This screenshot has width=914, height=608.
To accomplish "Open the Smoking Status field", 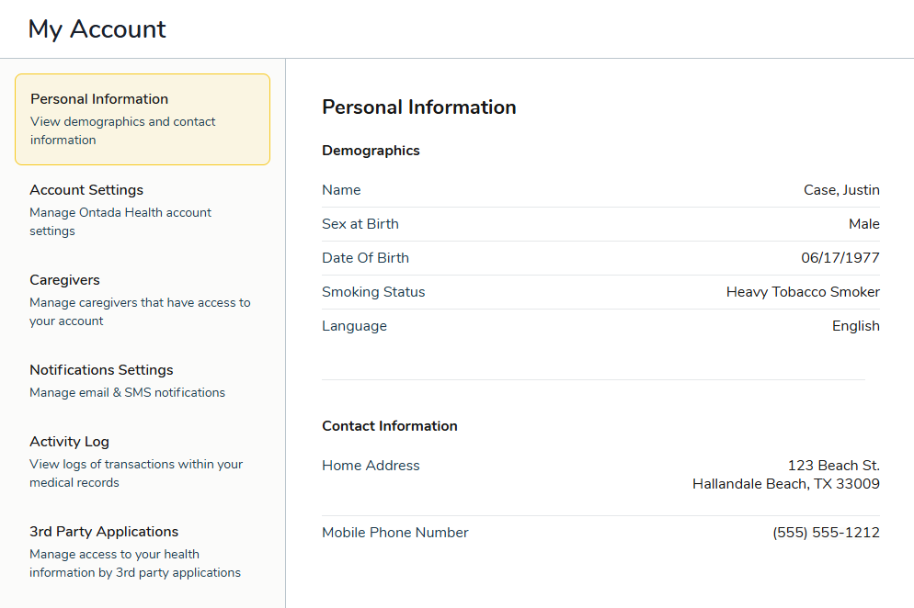I will pyautogui.click(x=373, y=291).
